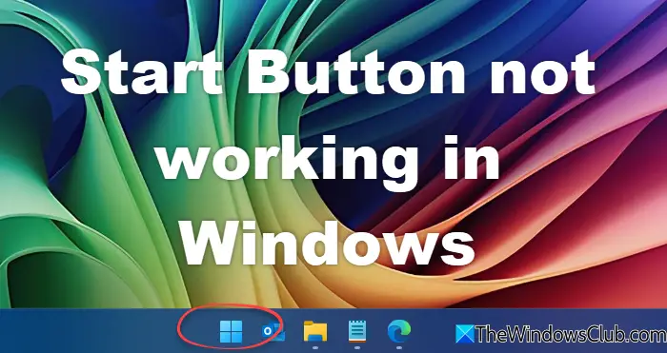This screenshot has width=667, height=353.
Task: Launch Outlook from the taskbar
Action: [273, 331]
